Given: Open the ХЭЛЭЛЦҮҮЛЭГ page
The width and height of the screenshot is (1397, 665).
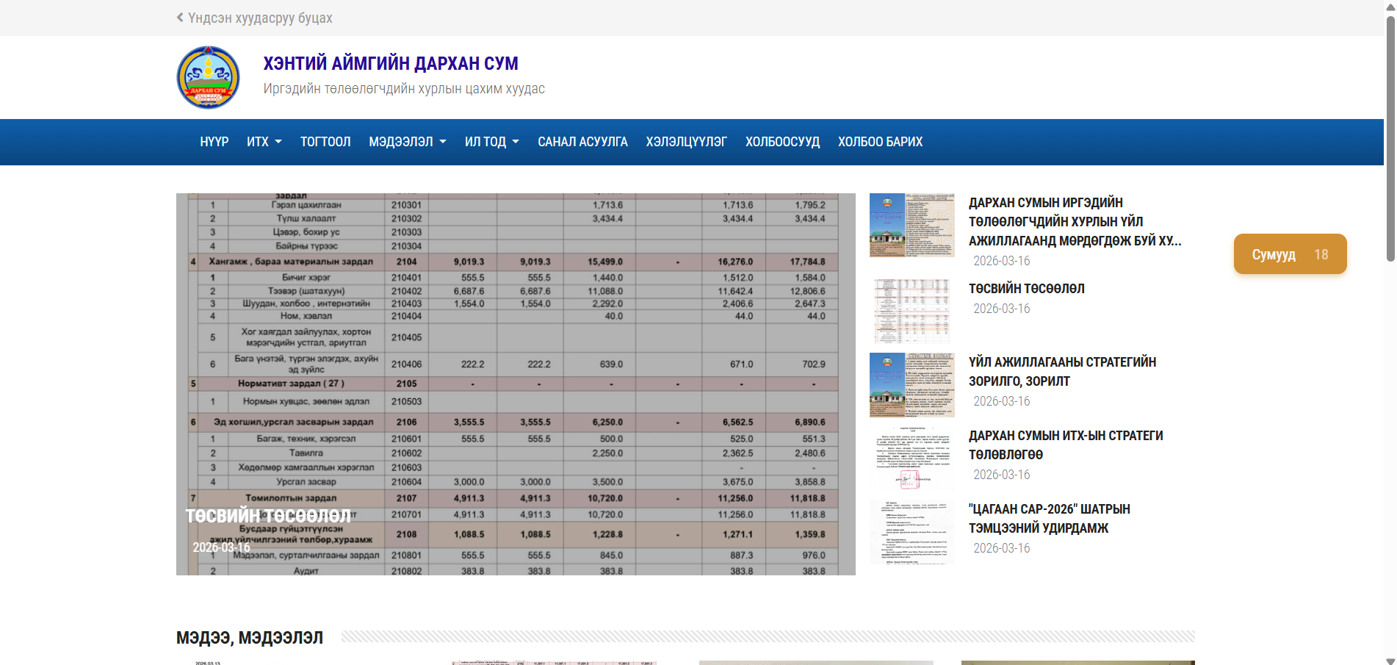Looking at the screenshot, I should [x=686, y=142].
